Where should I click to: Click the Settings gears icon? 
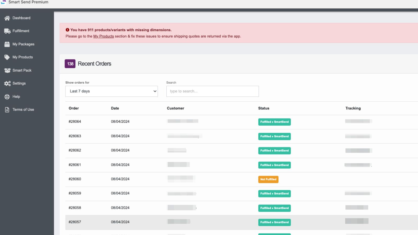tap(7, 83)
